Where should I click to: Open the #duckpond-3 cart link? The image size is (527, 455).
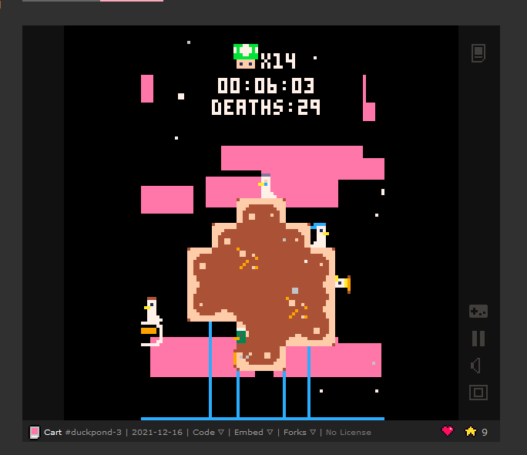click(93, 432)
